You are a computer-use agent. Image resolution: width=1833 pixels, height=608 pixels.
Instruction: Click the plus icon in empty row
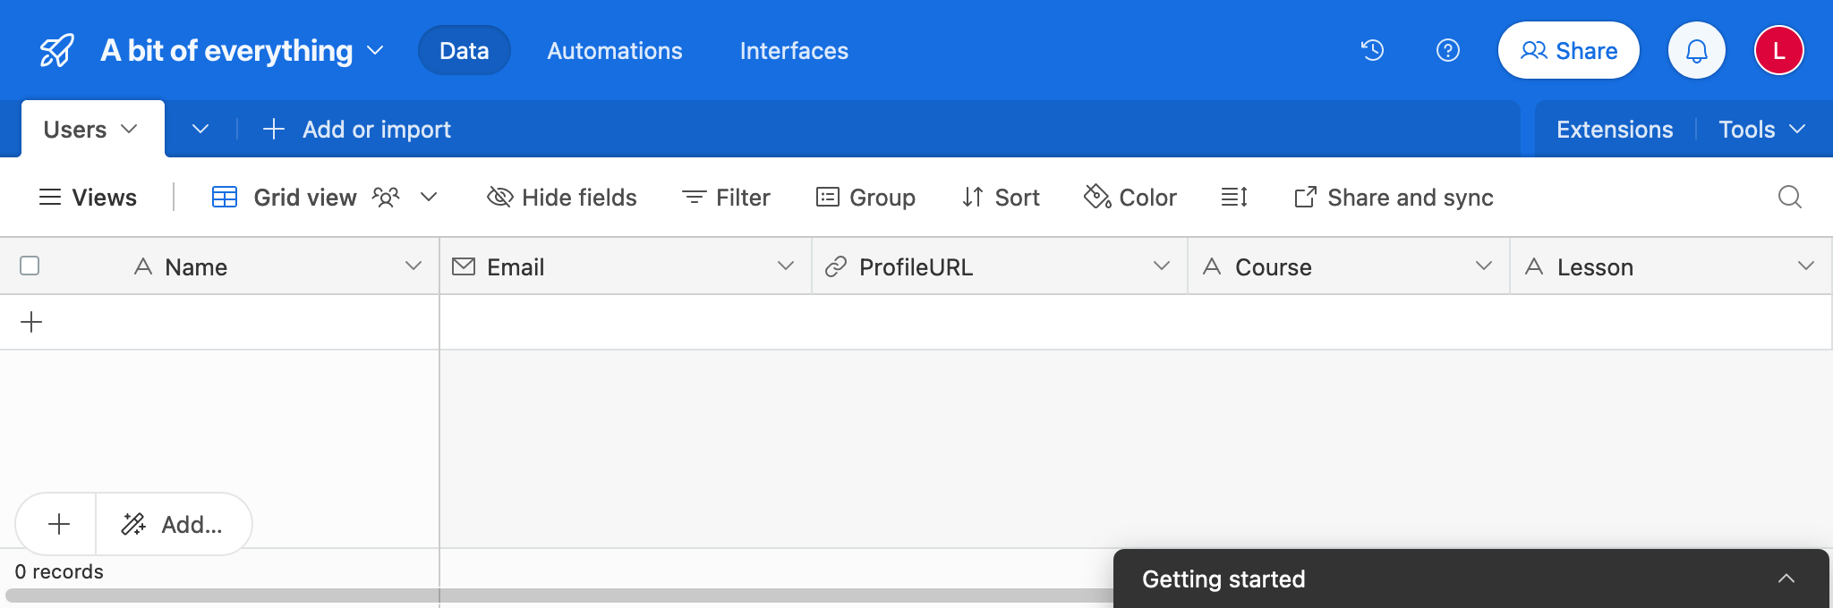31,322
